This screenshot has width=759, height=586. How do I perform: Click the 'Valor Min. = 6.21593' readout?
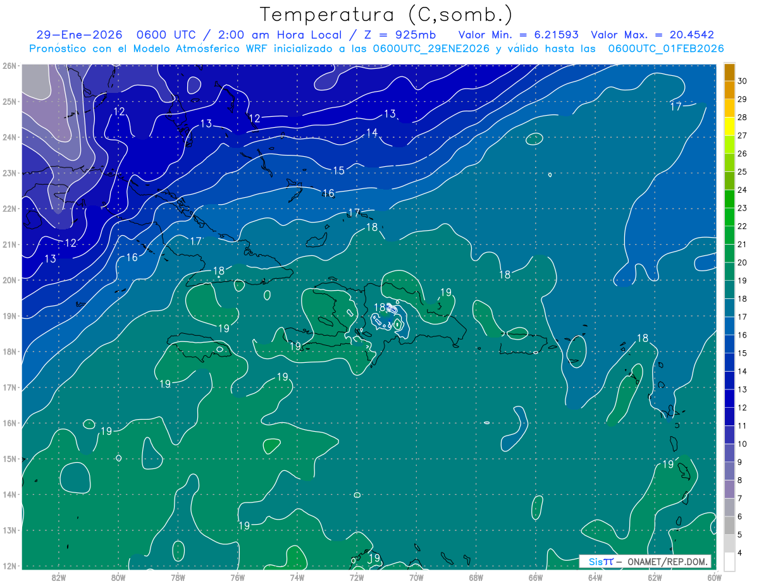519,35
